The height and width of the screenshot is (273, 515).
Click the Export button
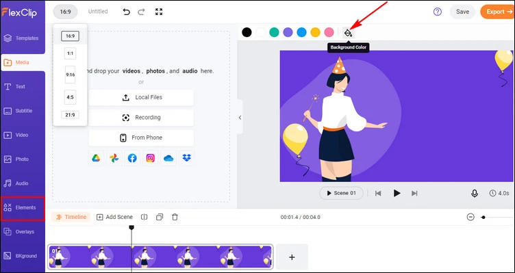pyautogui.click(x=498, y=12)
